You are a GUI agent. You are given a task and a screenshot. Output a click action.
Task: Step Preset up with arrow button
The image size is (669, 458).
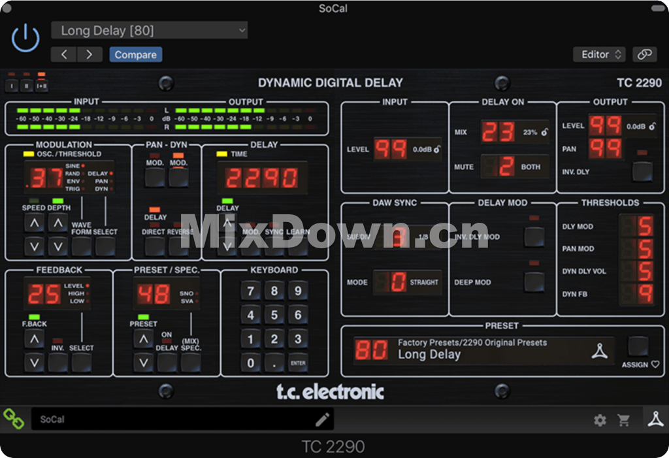[143, 340]
